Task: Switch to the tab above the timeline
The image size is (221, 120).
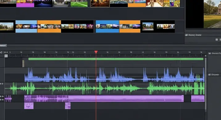Action: (x=3, y=45)
